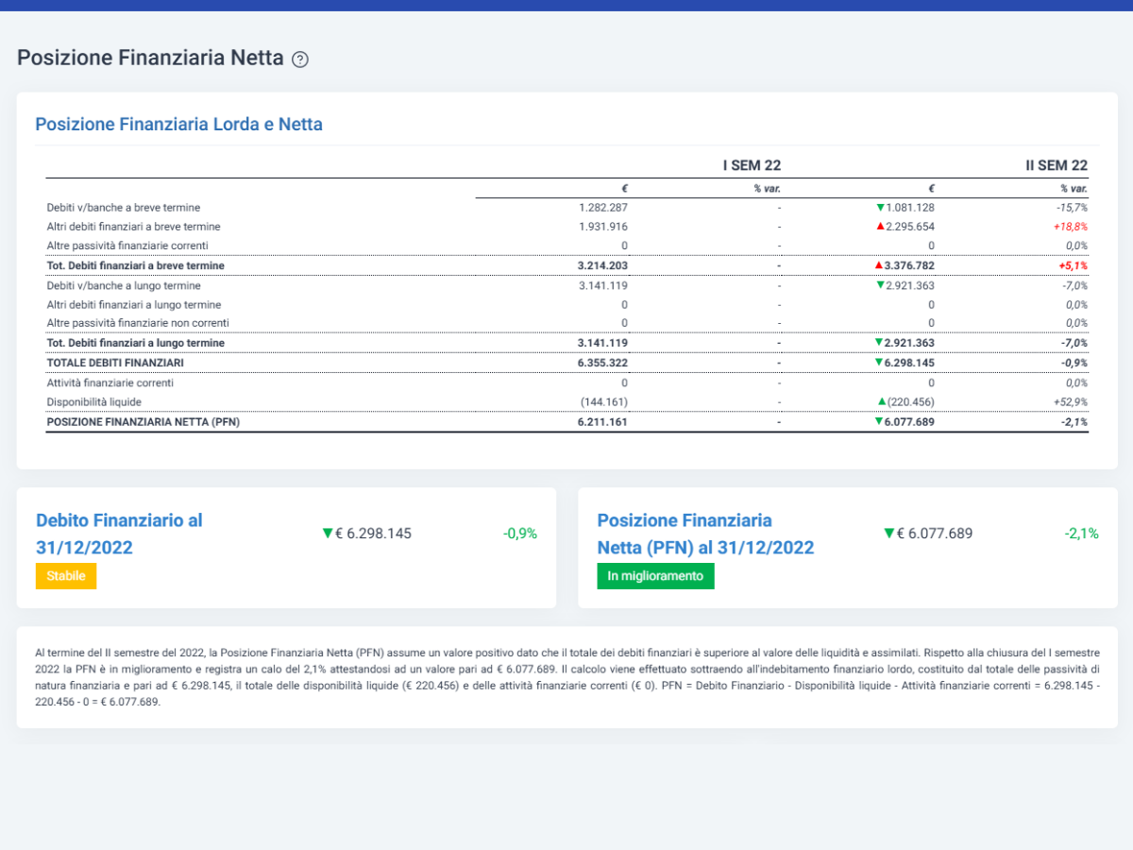
Task: Click the TOTALE DEBITI FINANZIARI row label
Action: [x=115, y=363]
